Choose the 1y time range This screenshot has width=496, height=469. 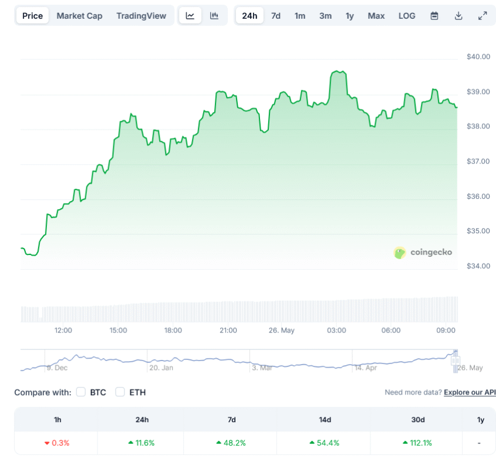pyautogui.click(x=349, y=16)
